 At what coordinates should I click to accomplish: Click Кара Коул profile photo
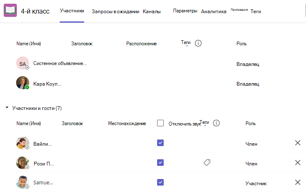(23, 83)
